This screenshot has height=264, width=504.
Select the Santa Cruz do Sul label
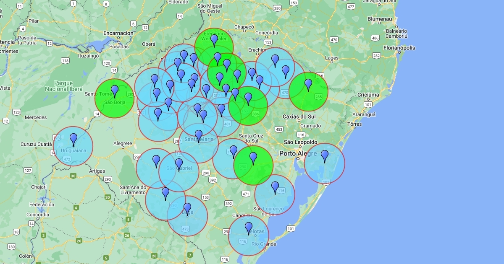click(x=251, y=138)
